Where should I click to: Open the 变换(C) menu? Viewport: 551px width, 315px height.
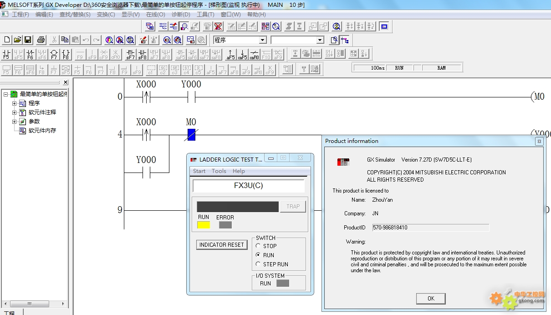tap(106, 15)
